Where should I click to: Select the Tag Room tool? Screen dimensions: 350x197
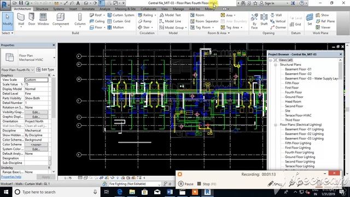(202, 27)
